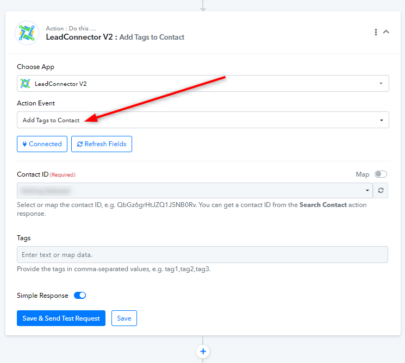Click the Tags comma-separated help text
405x363 pixels.
[114, 269]
